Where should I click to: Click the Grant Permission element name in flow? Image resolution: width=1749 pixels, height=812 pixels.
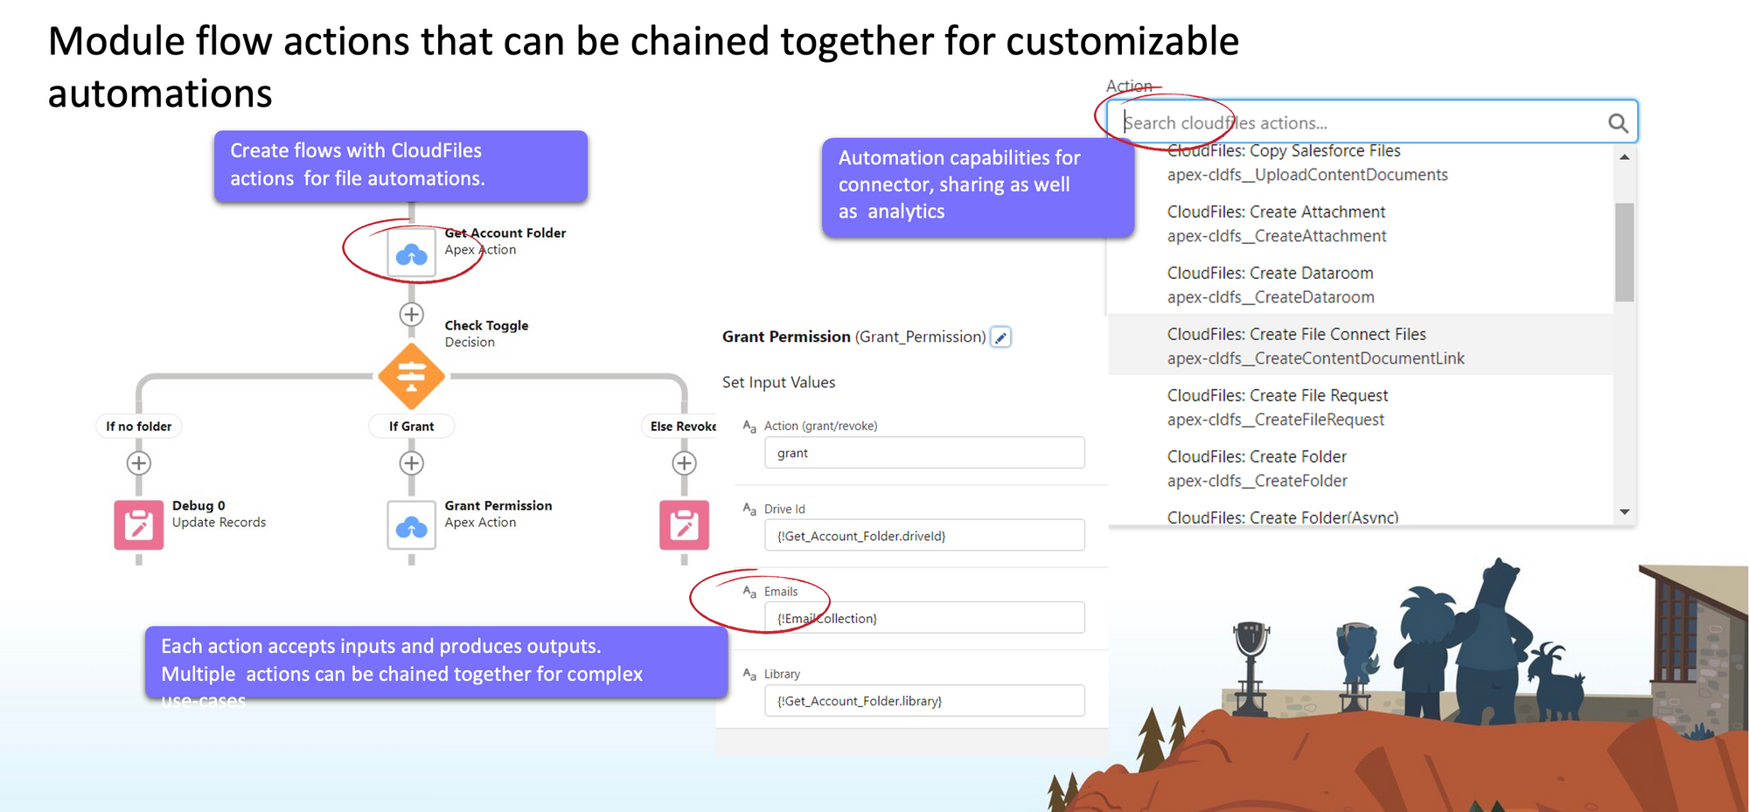coord(498,506)
